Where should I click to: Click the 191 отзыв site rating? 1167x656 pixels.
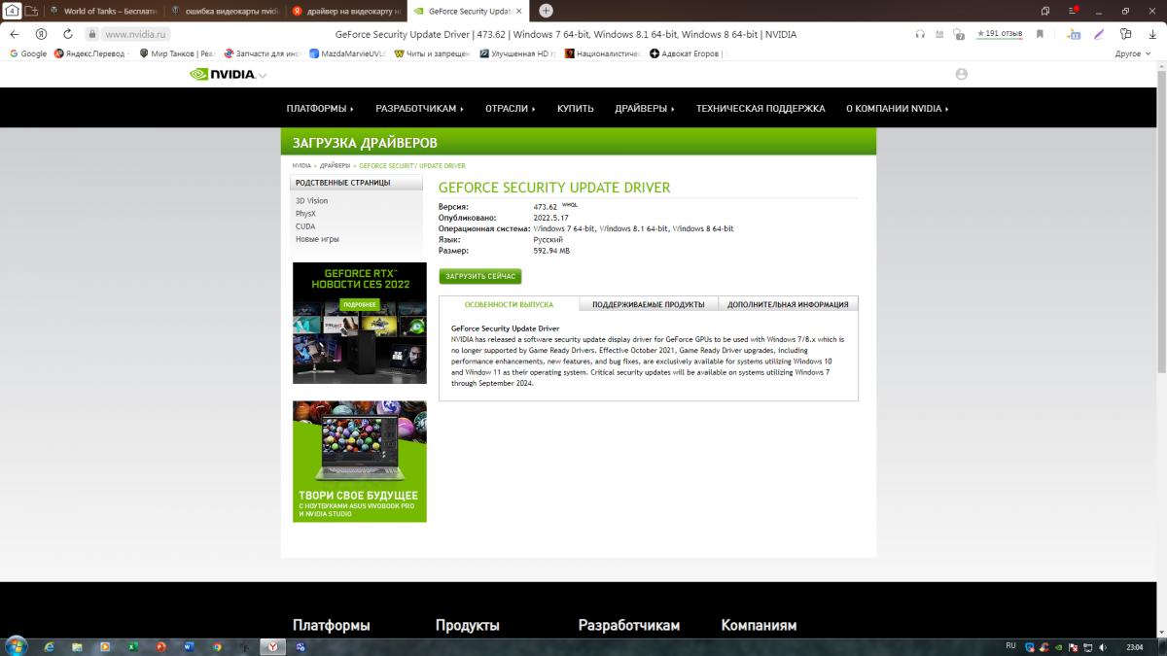(1000, 34)
